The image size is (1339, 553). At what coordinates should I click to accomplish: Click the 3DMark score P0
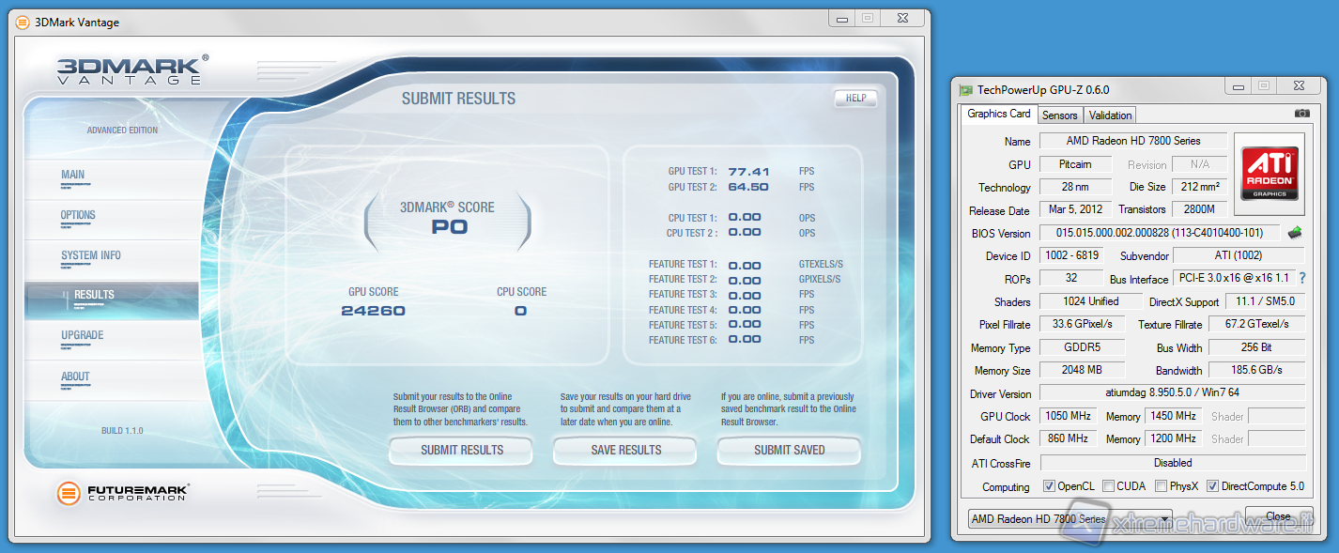pos(449,226)
